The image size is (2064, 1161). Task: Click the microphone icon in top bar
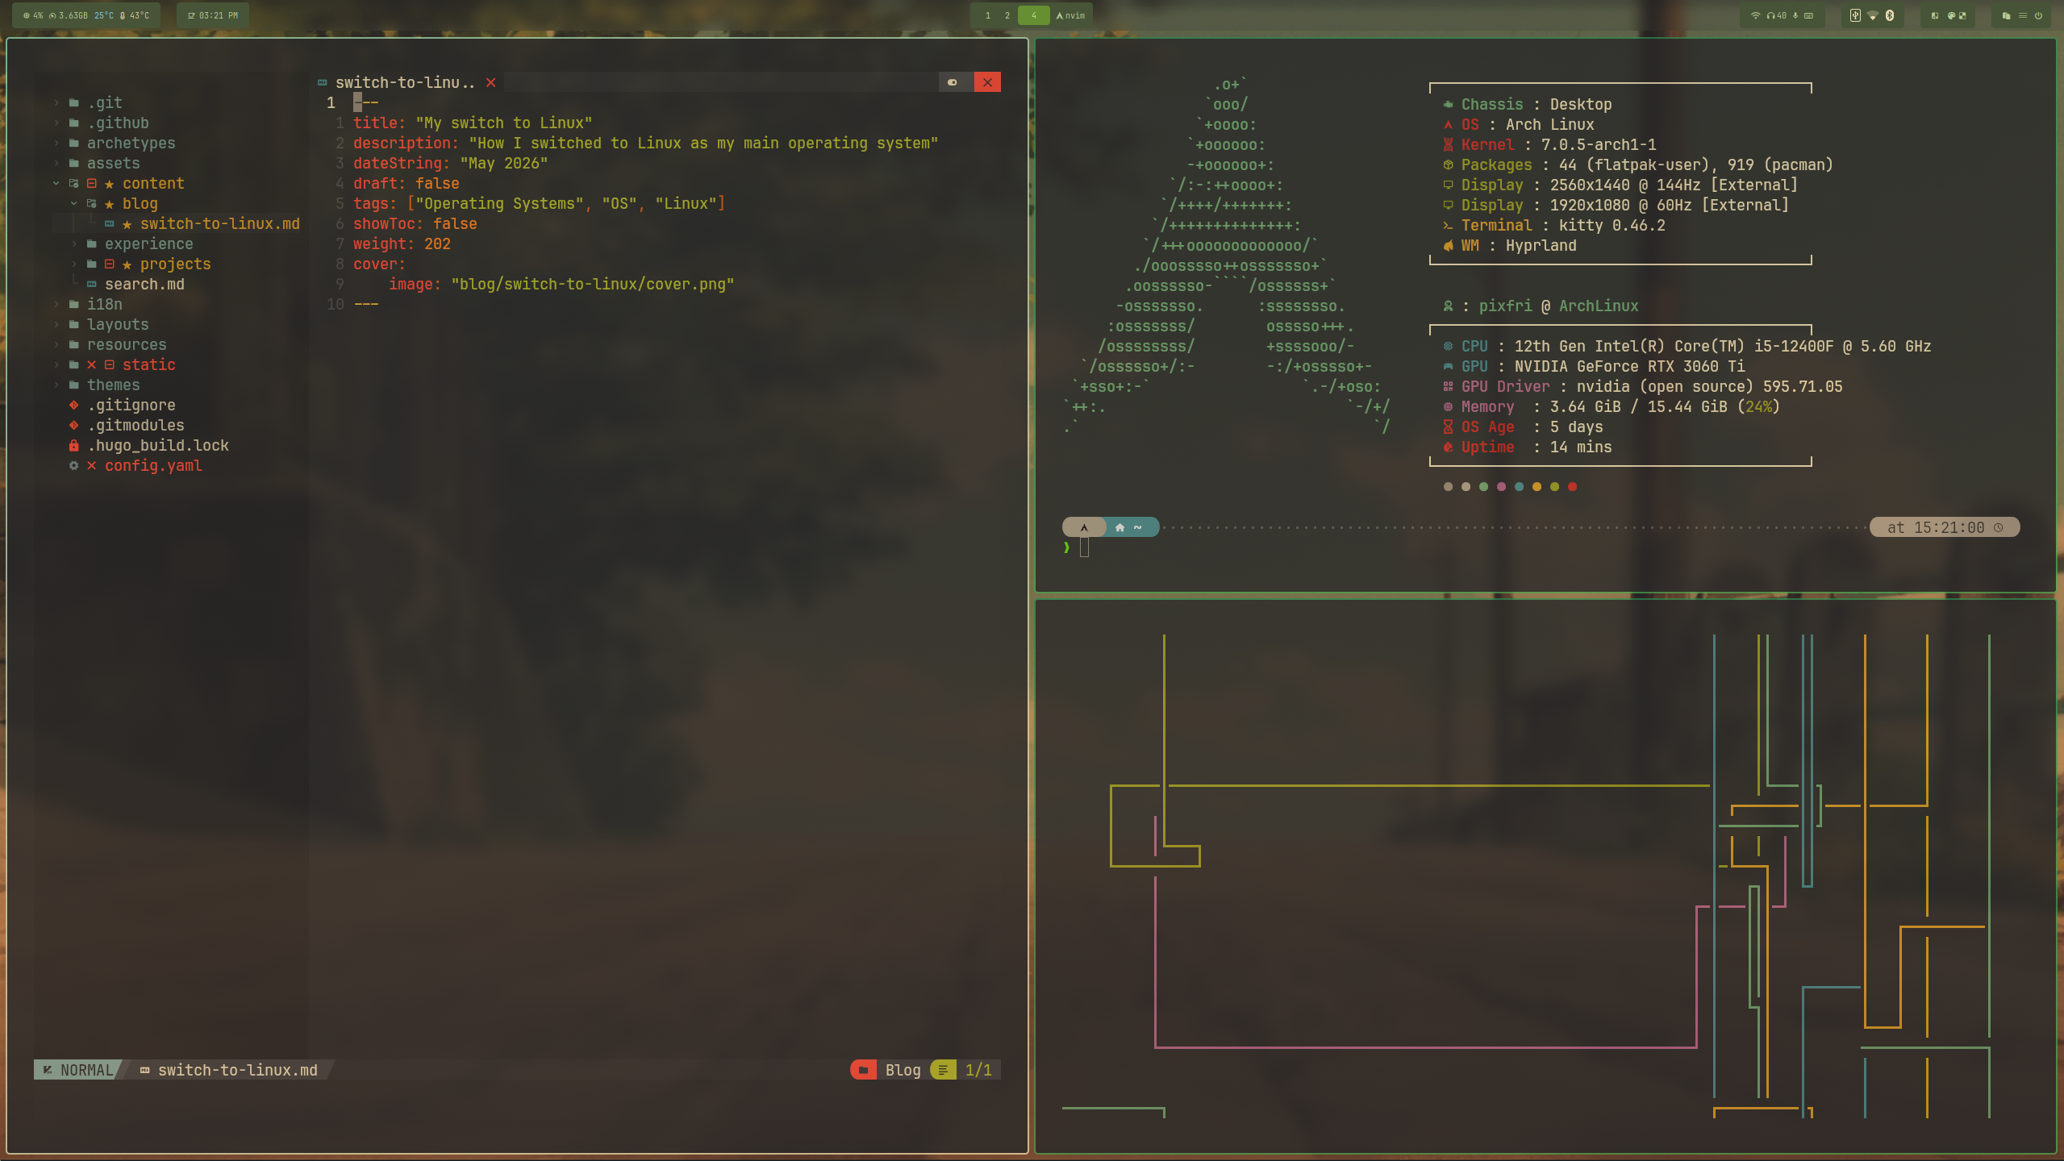click(1795, 15)
